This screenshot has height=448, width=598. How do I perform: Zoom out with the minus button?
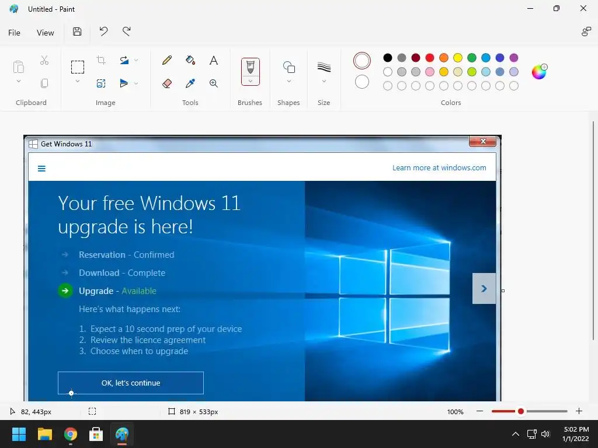[480, 411]
